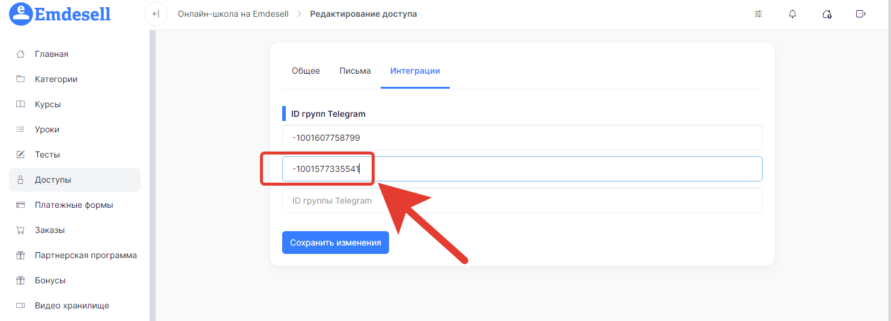The height and width of the screenshot is (321, 891).
Task: Click the house icon in top bar
Action: click(827, 14)
